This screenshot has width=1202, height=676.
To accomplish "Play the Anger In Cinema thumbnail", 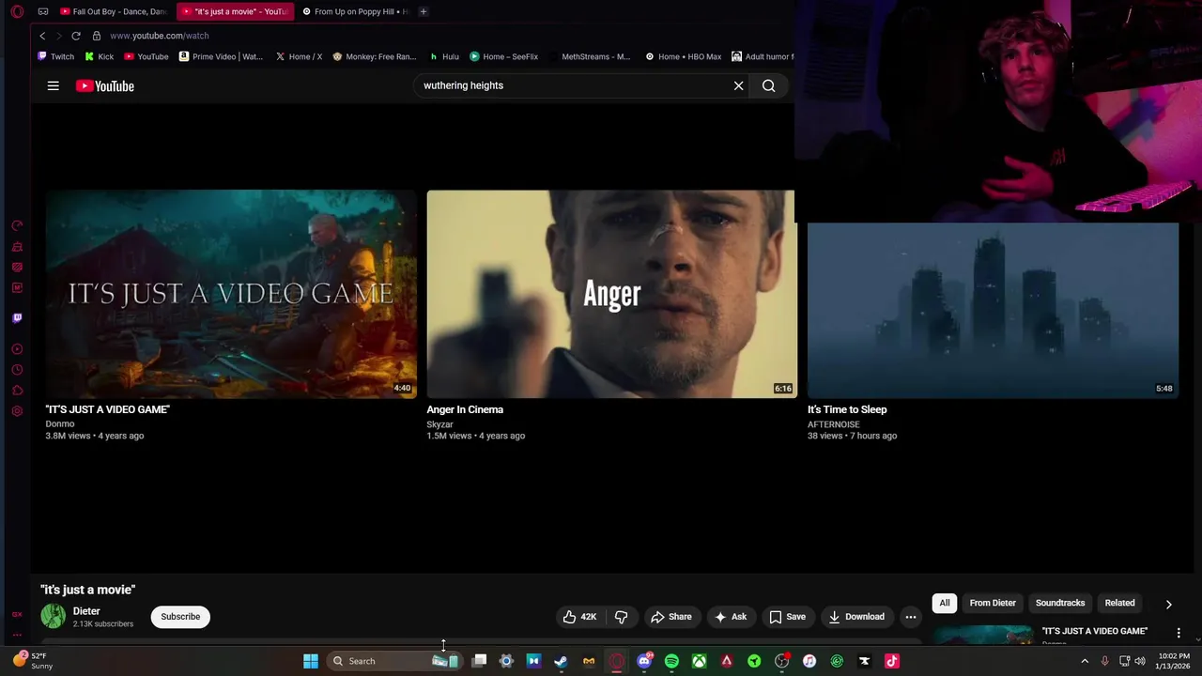I will 610,294.
